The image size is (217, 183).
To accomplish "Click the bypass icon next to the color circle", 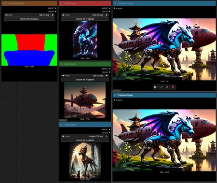I will pyautogui.click(x=162, y=87).
